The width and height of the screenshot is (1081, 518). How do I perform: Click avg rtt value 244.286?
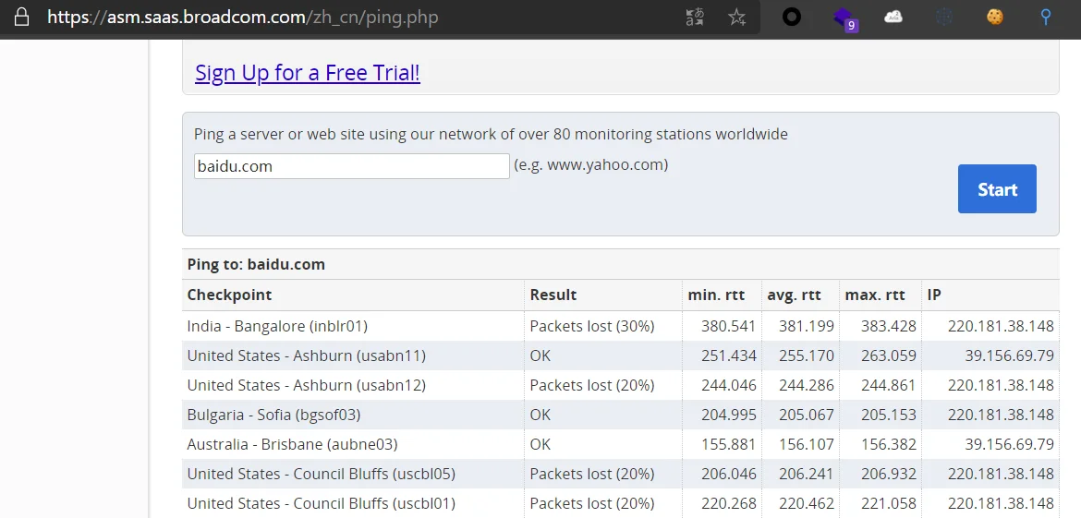pos(807,386)
